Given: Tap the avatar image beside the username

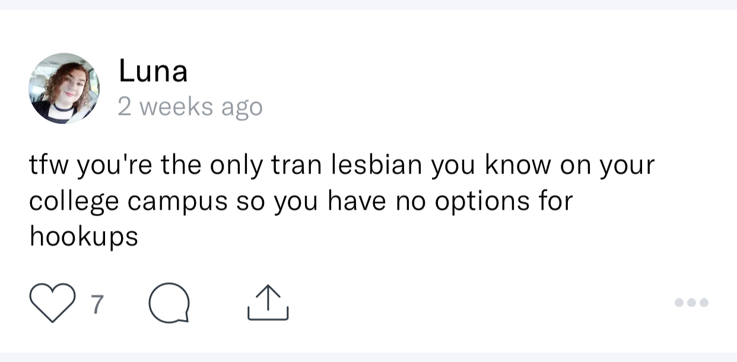Looking at the screenshot, I should pyautogui.click(x=64, y=88).
